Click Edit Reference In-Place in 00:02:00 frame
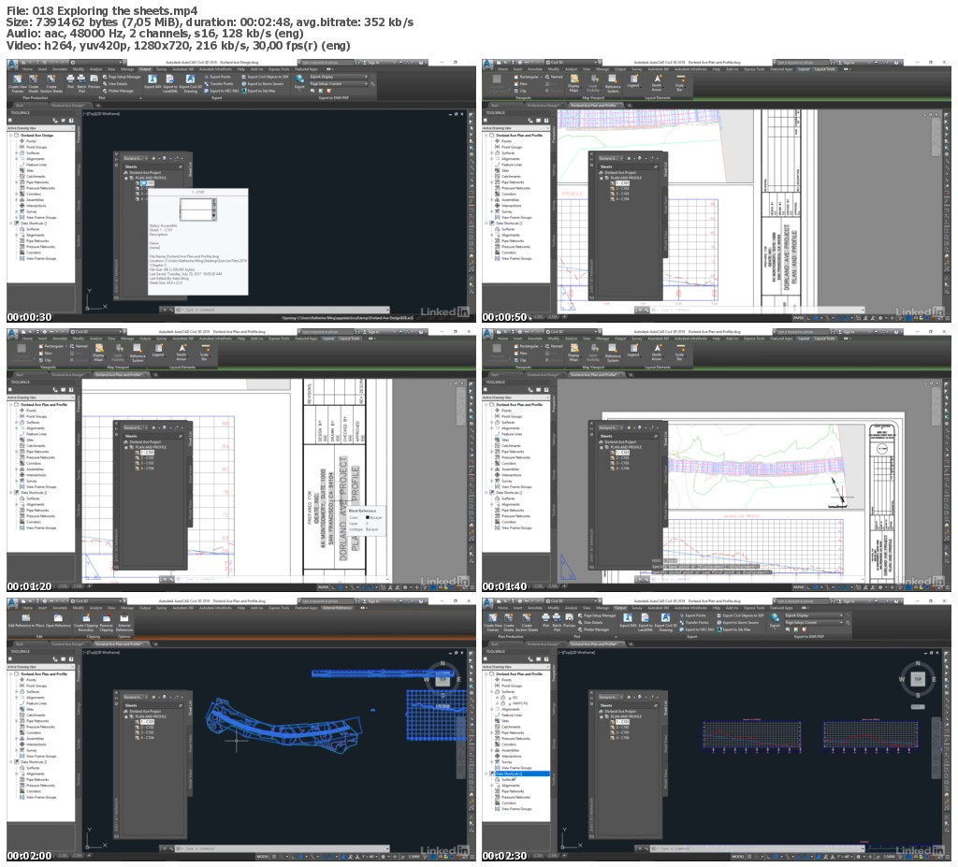 coord(24,621)
